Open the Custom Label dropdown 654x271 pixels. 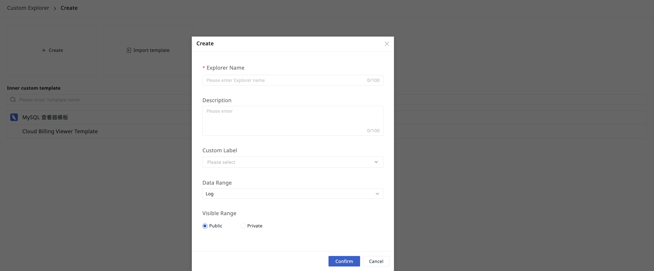(x=293, y=162)
